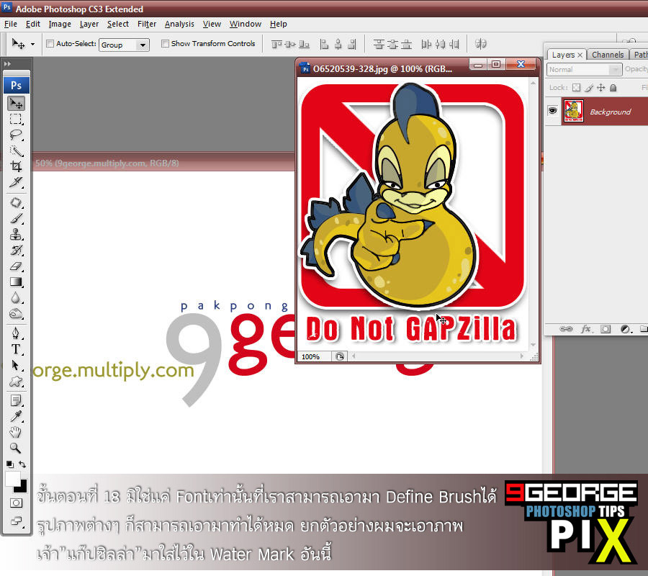Select the Background layer thumbnail
This screenshot has width=648, height=576.
(574, 111)
